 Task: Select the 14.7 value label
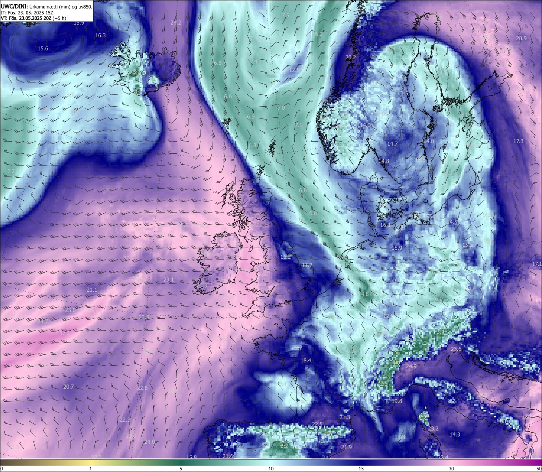[393, 144]
